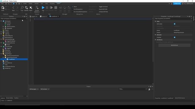Image resolution: width=195 pixels, height=109 pixels.
Task: Select the On Unhandled Exceptions option
Action: (x=80, y=12)
